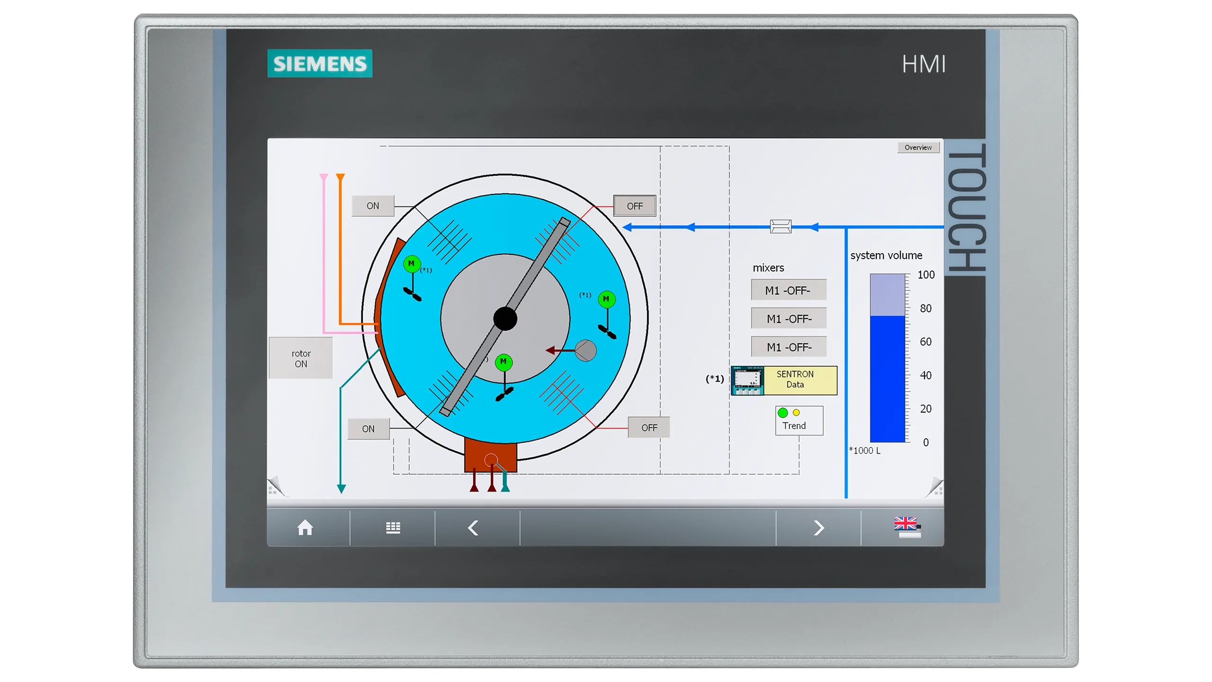The width and height of the screenshot is (1212, 682).
Task: Toggle the lower ON control near the tank
Action: pyautogui.click(x=368, y=428)
